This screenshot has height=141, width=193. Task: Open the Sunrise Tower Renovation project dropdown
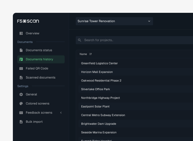pyautogui.click(x=114, y=21)
